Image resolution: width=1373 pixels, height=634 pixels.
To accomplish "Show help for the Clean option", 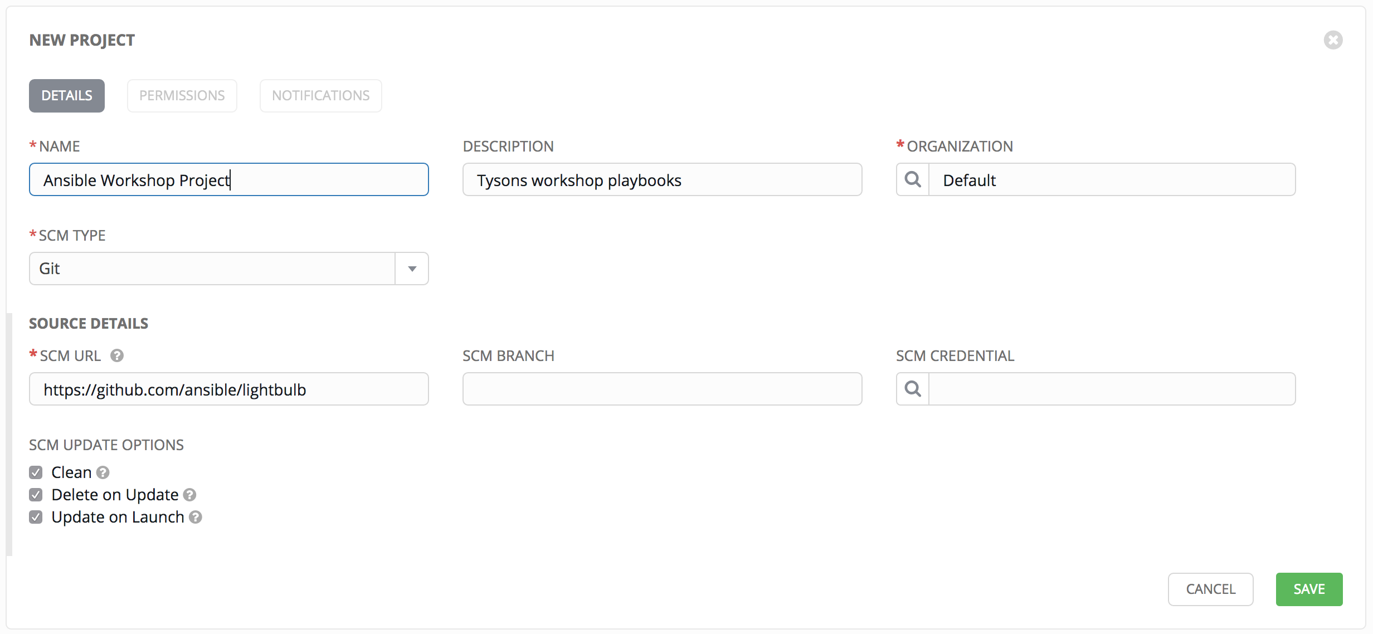I will click(103, 472).
